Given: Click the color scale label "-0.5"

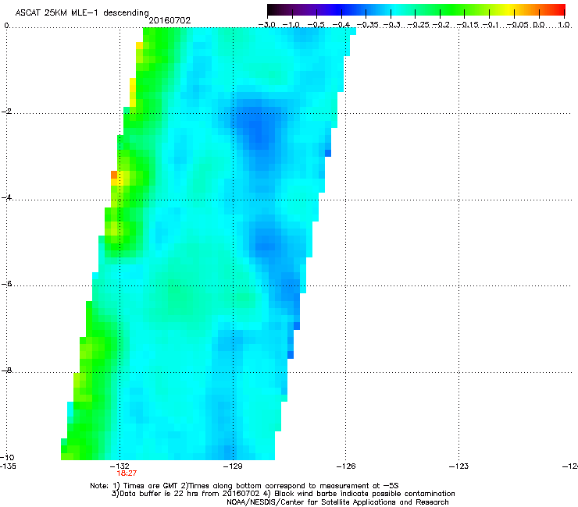Looking at the screenshot, I should [x=316, y=25].
